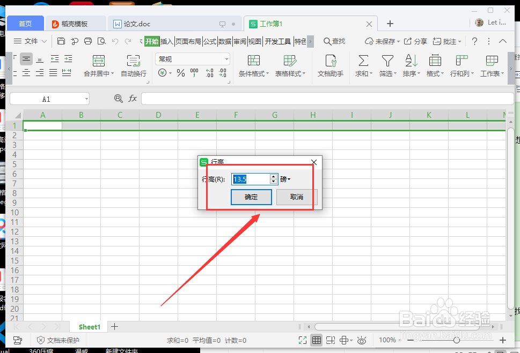This screenshot has height=353, width=520.
Task: Zoom in with the plus button
Action: tap(503, 340)
